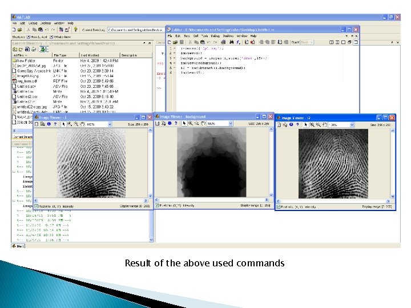Click Current Directory path input field
The width and height of the screenshot is (411, 308).
pos(136,30)
